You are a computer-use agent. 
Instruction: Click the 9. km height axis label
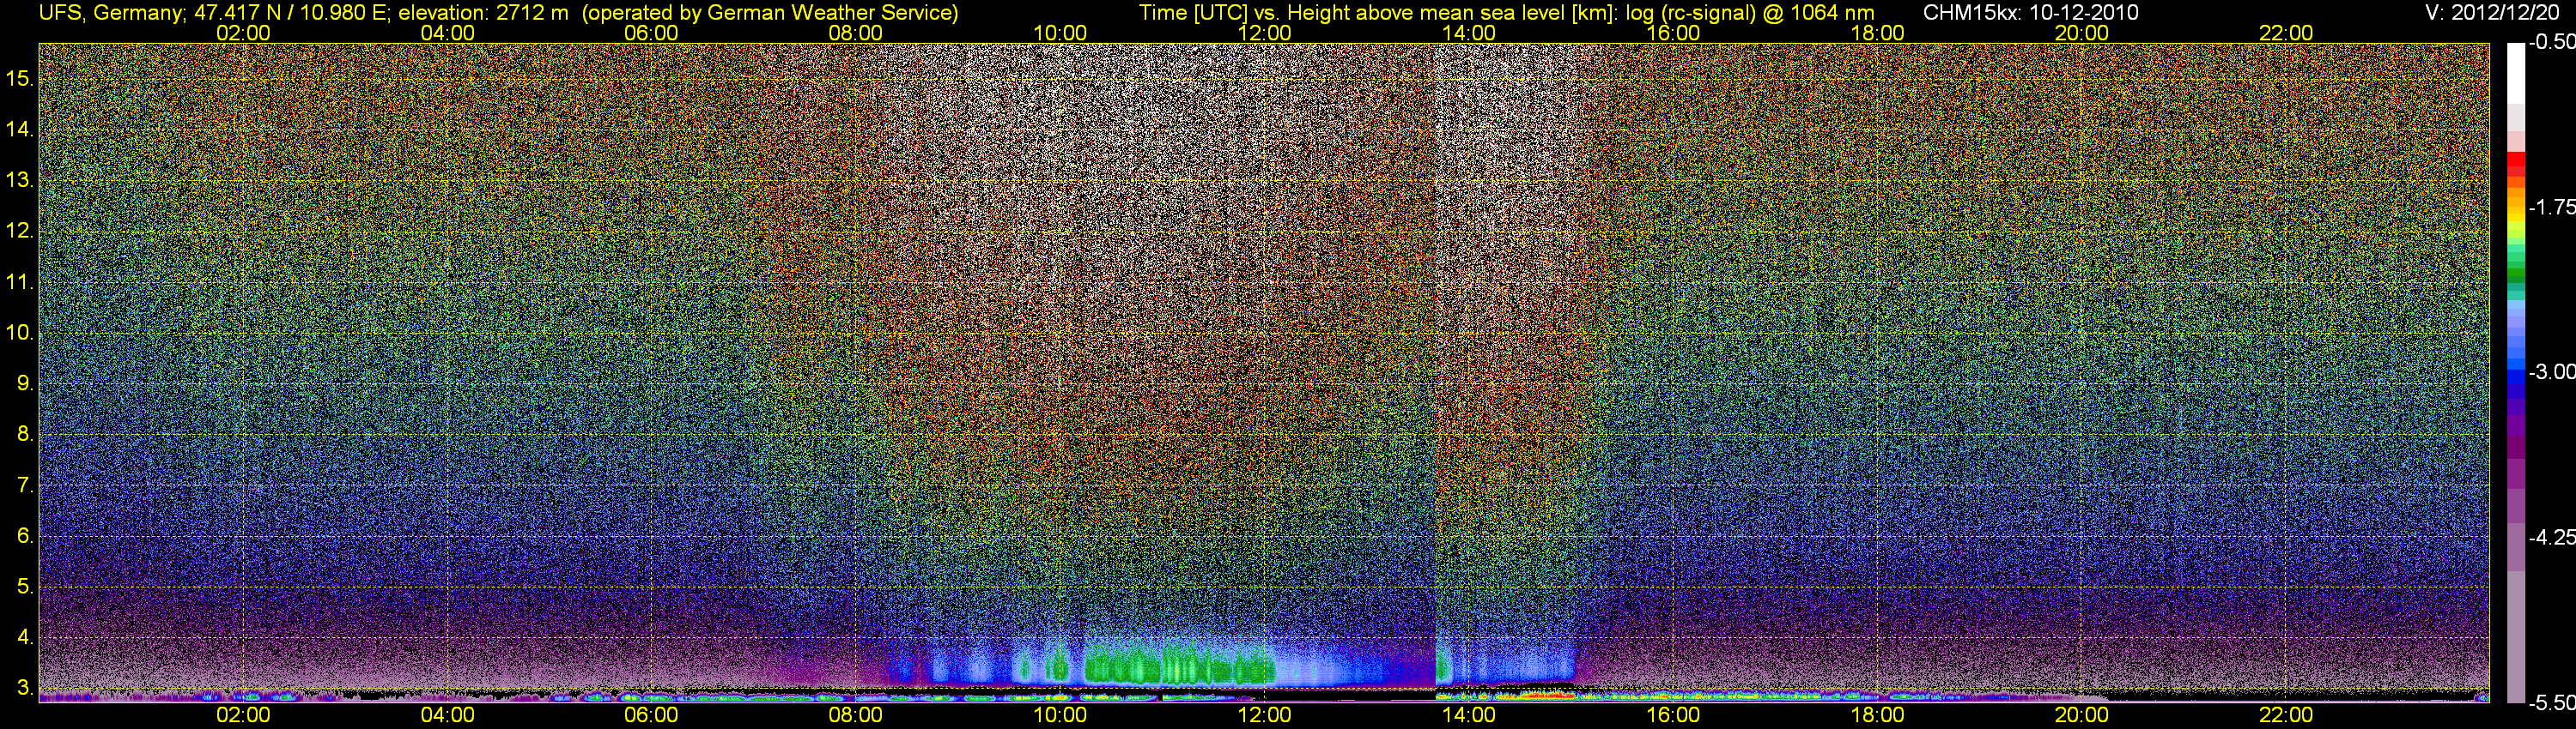pyautogui.click(x=25, y=383)
